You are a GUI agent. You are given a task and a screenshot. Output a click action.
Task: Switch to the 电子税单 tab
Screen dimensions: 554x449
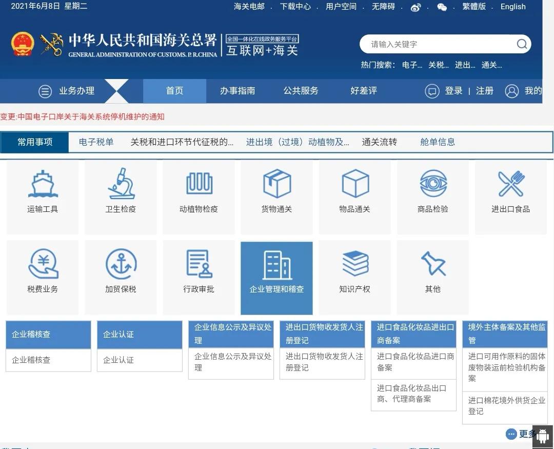96,142
